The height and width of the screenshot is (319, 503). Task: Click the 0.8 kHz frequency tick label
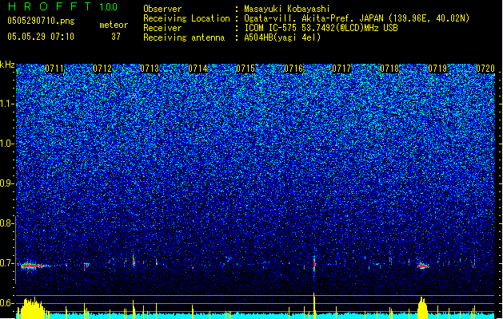[x=6, y=223]
